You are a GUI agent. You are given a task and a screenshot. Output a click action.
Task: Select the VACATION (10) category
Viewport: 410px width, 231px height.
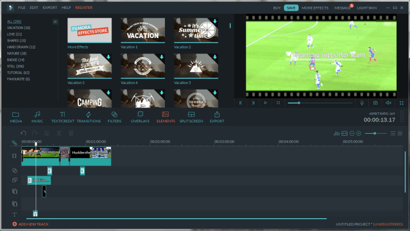click(18, 28)
